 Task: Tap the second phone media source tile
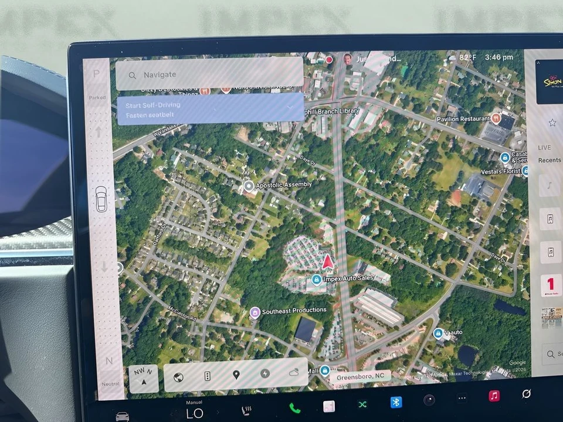551,253
